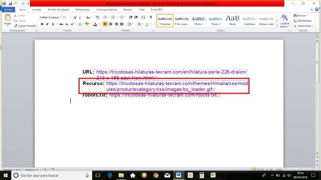Apply the Sin espaciado style
Image resolution: width=321 pixels, height=180 pixels.
182,21
